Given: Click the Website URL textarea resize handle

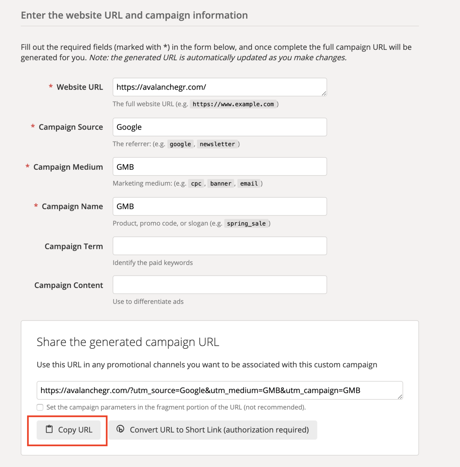Looking at the screenshot, I should [x=324, y=94].
